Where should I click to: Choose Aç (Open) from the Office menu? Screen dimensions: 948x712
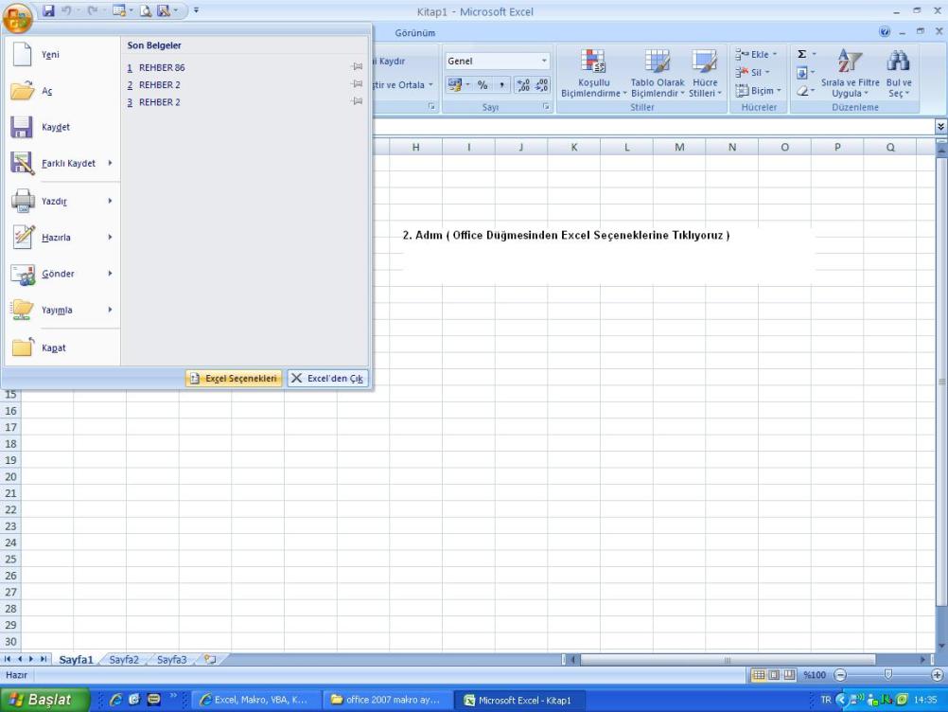pos(62,91)
